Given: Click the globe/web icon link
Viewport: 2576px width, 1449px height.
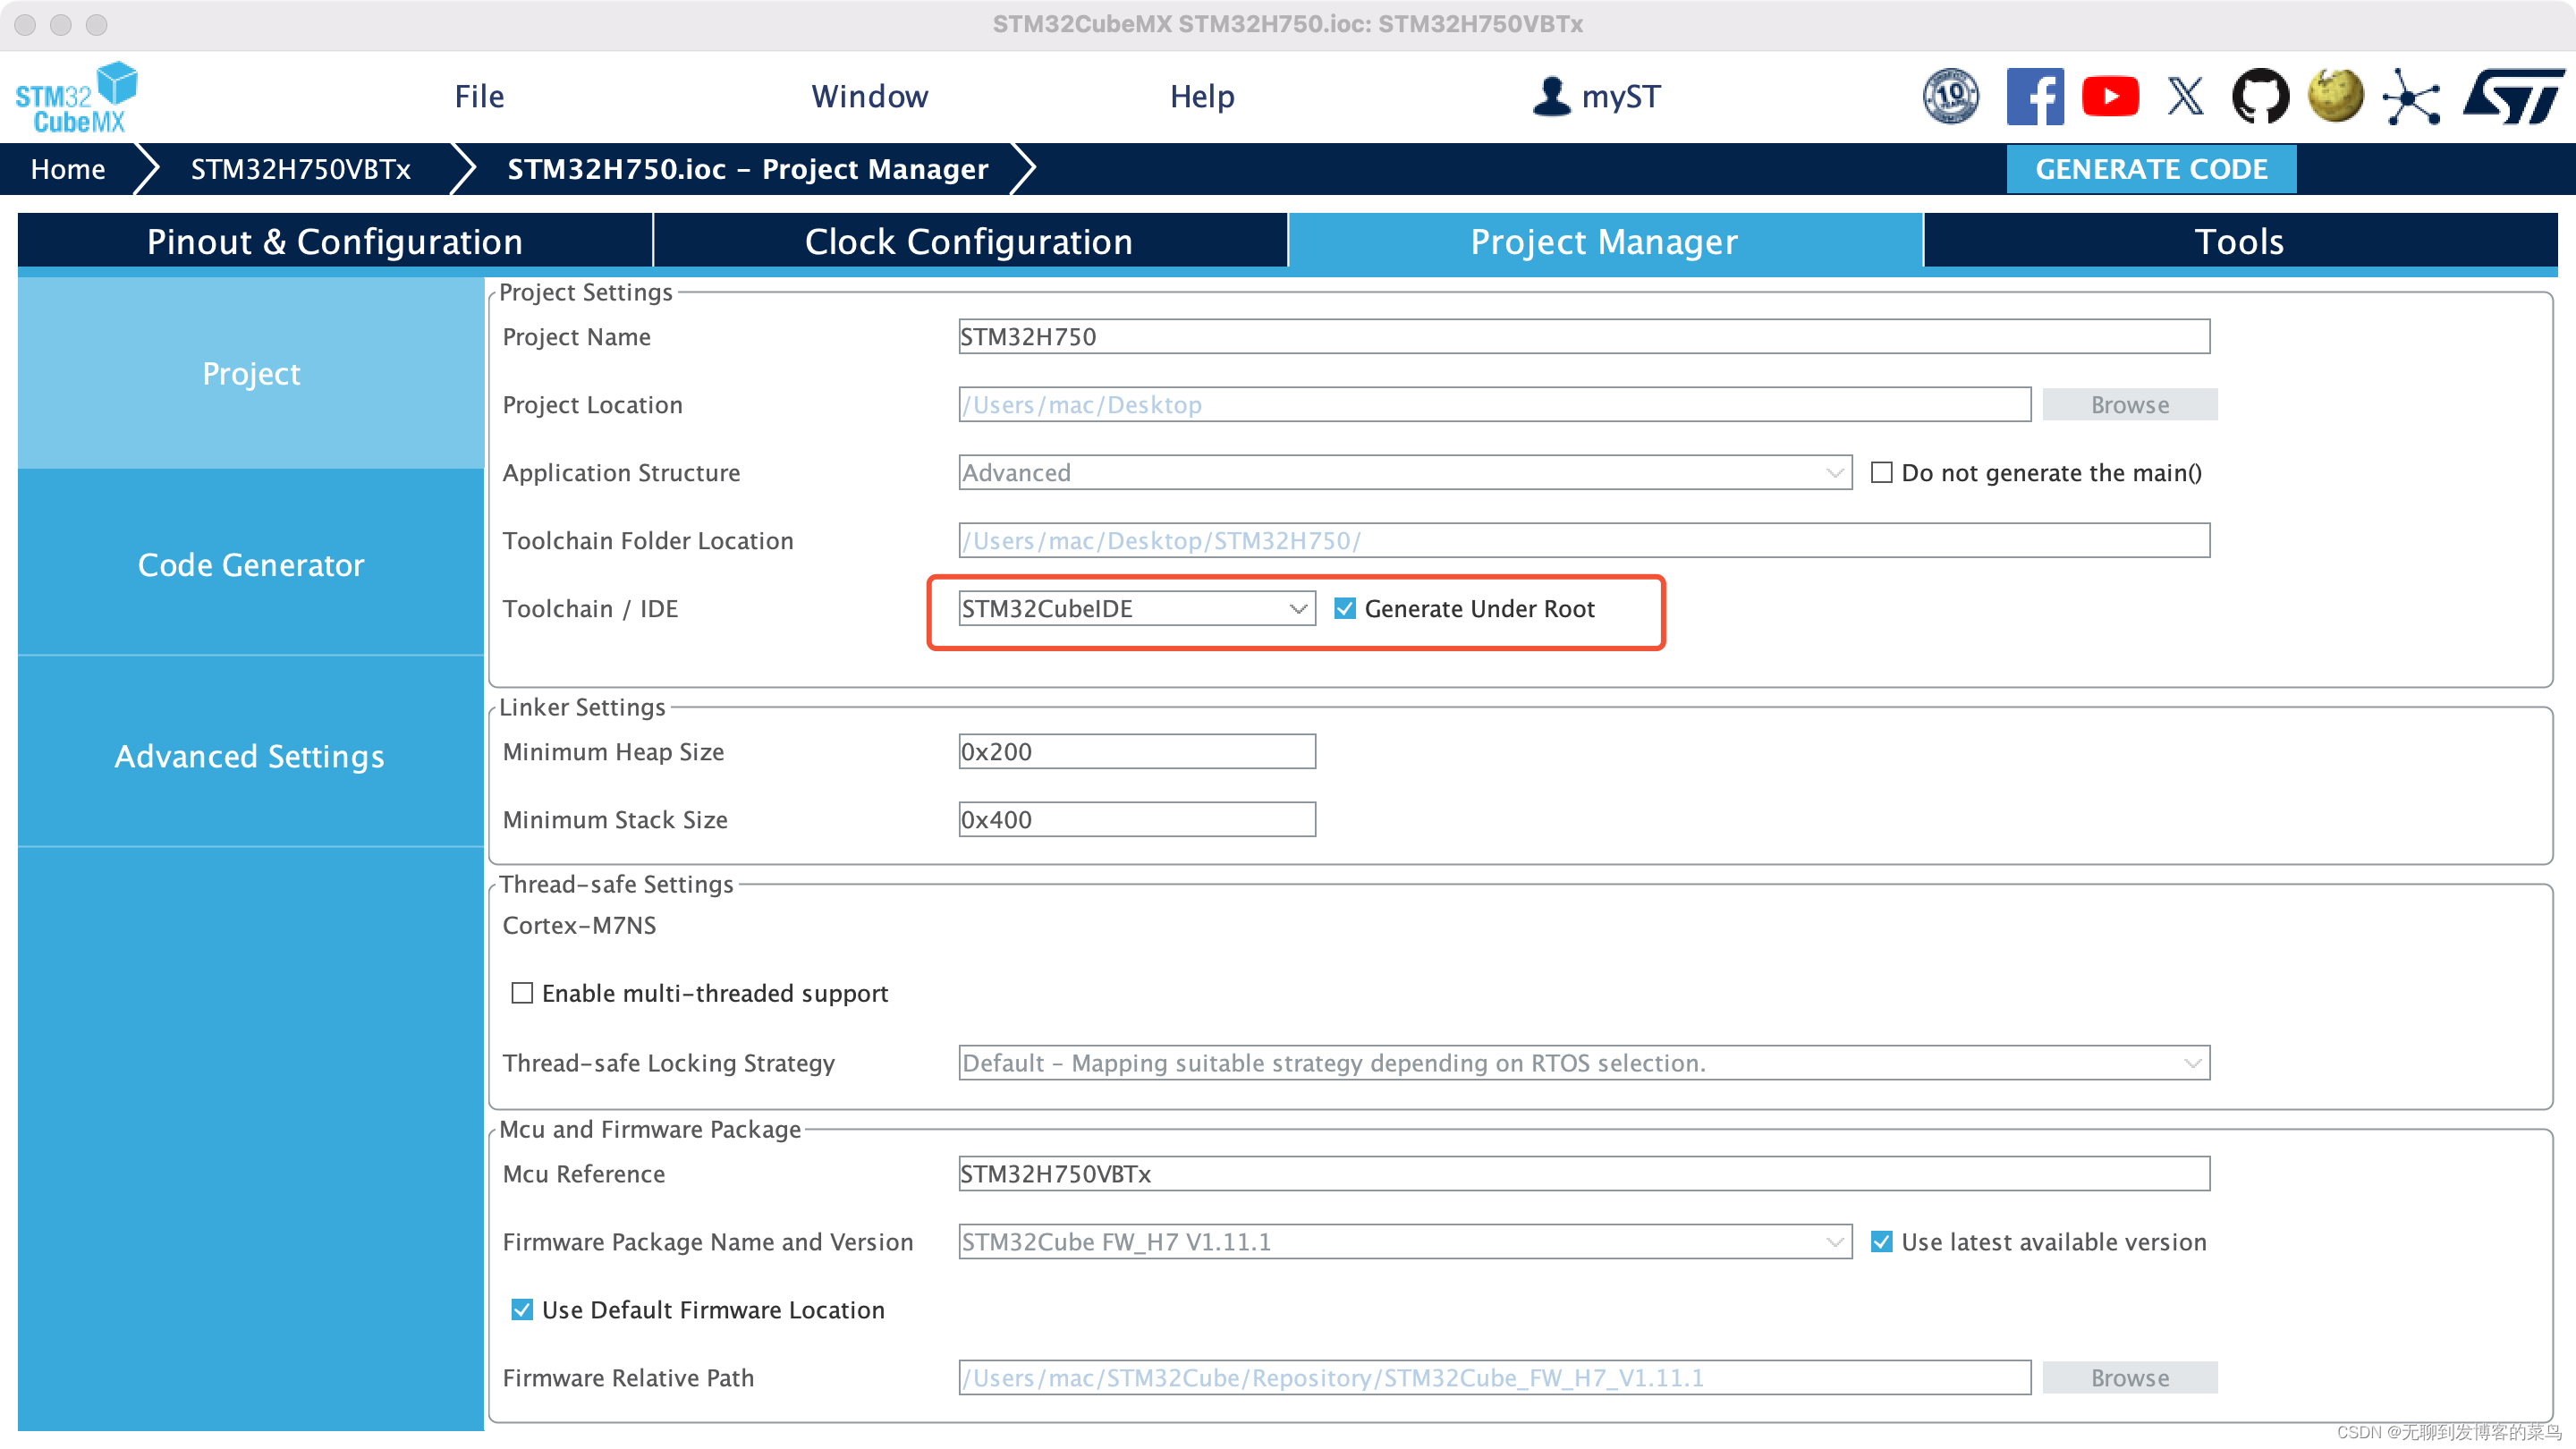Looking at the screenshot, I should tap(2334, 96).
